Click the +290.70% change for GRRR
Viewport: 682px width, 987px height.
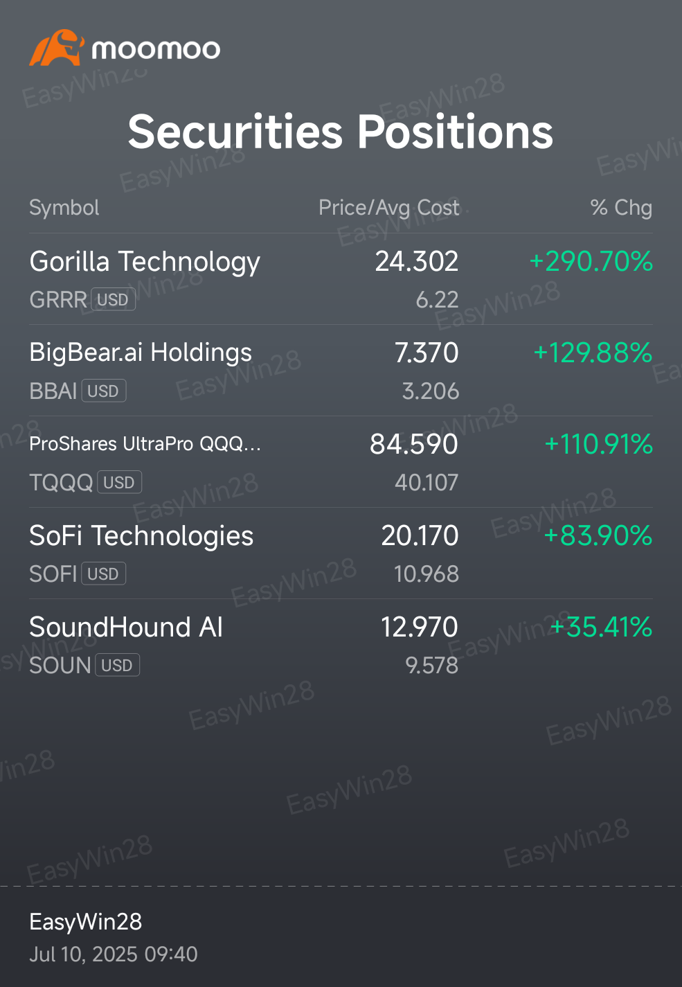591,262
